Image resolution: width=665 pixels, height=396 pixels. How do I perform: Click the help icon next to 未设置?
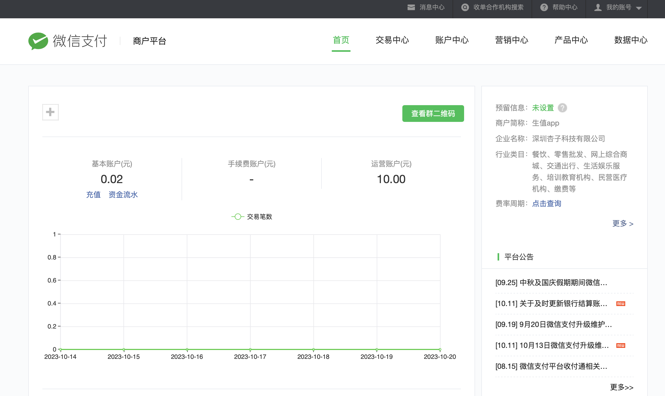pos(562,108)
